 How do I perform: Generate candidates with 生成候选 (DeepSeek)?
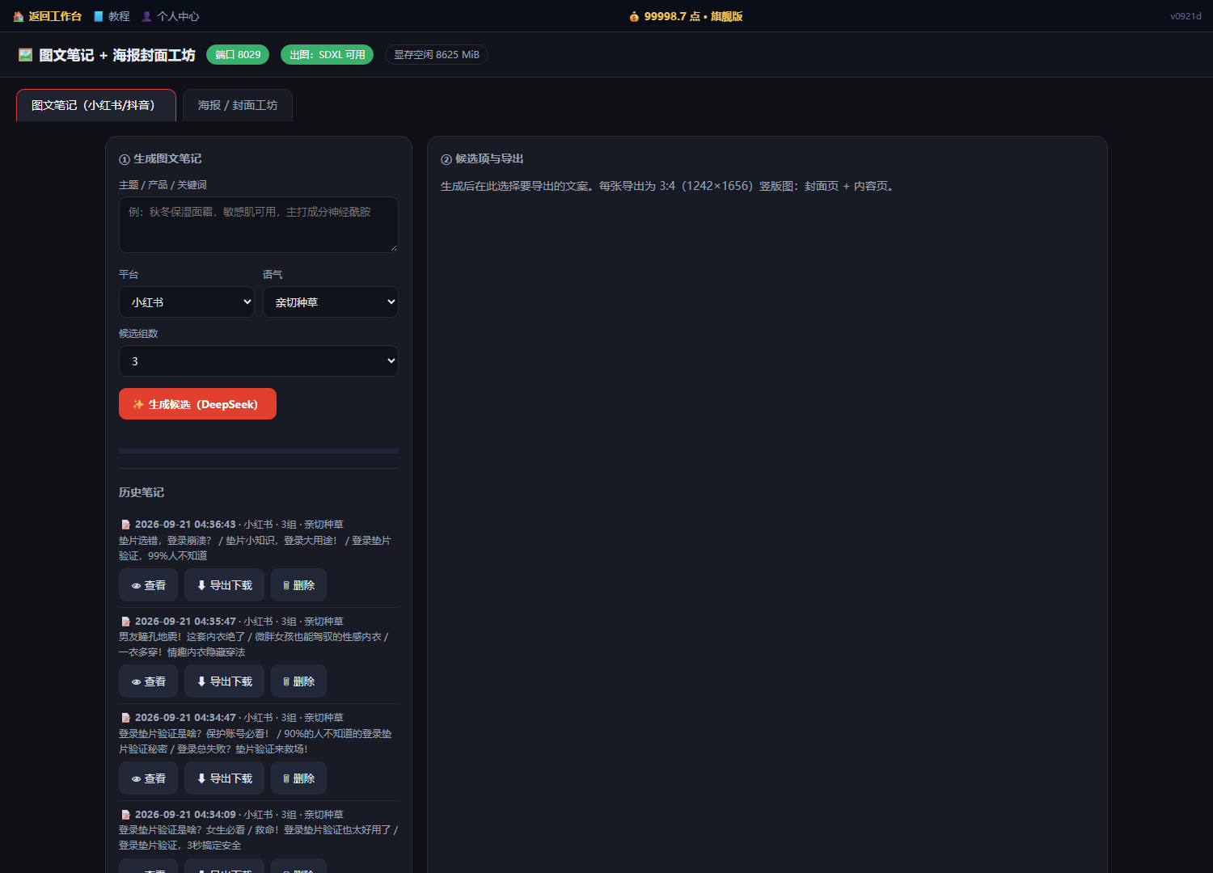197,404
